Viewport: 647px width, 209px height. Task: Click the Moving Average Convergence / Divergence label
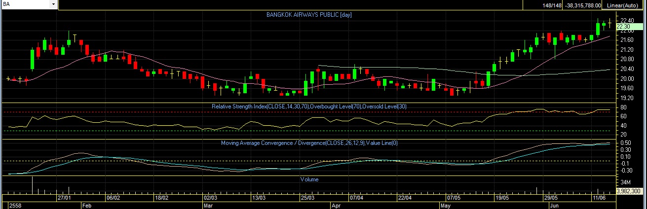click(x=309, y=143)
